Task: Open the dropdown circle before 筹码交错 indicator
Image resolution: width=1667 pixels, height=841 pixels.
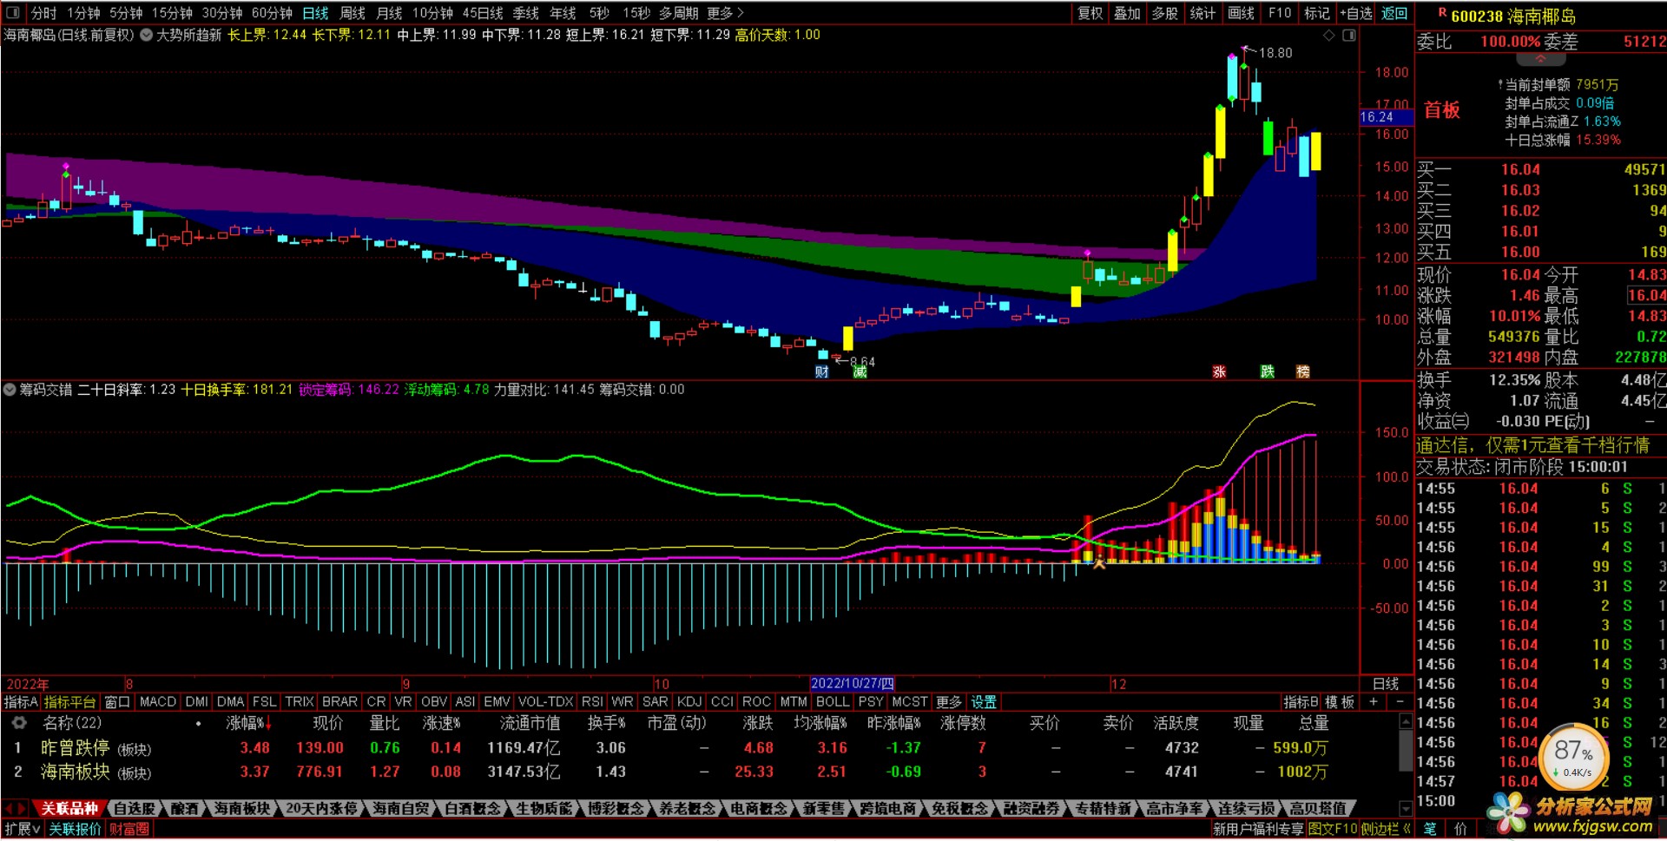Action: tap(10, 390)
